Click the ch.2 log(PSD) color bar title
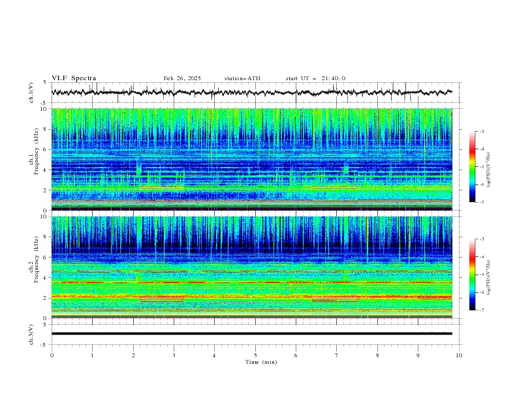 point(489,278)
